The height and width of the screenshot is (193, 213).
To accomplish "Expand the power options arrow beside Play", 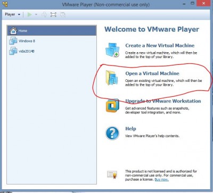I will click(x=36, y=14).
